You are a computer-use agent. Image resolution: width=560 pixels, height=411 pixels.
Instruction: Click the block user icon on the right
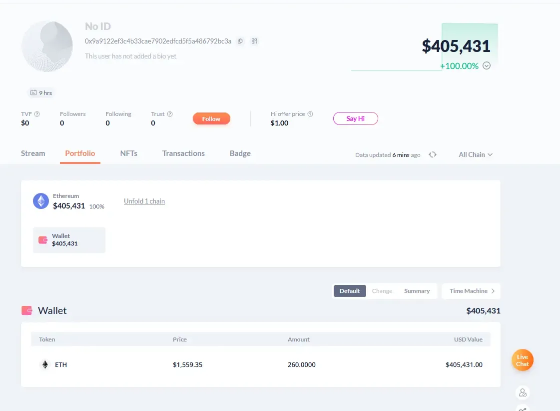coord(523,392)
